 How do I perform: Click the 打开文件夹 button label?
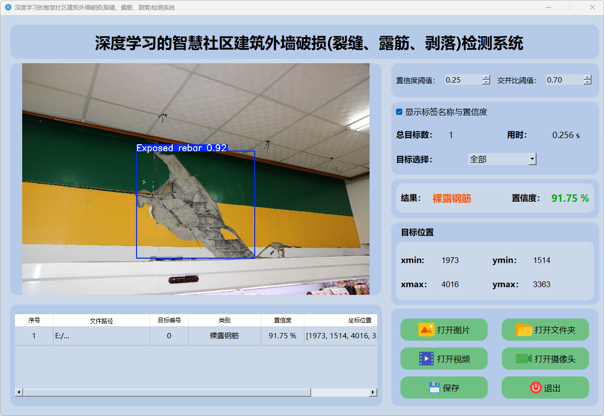[x=555, y=331]
